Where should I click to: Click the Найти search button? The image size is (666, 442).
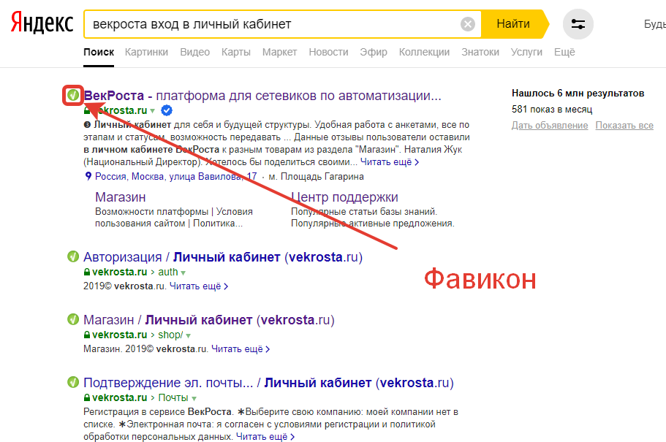(513, 24)
